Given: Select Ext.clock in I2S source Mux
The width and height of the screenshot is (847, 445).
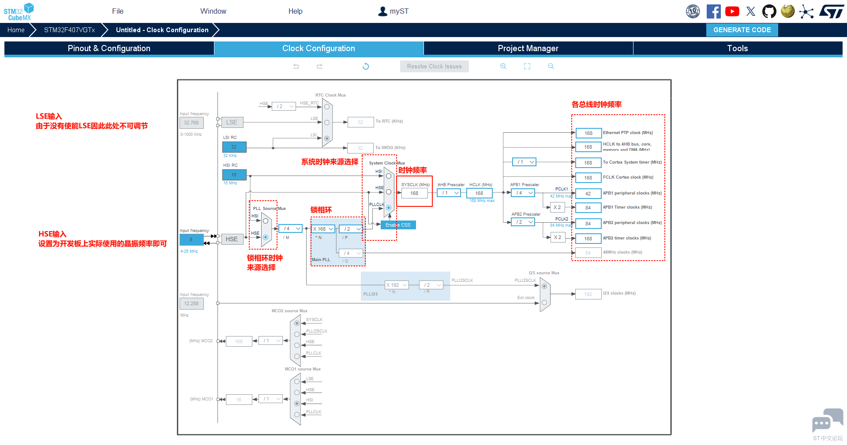Looking at the screenshot, I should click(x=544, y=303).
